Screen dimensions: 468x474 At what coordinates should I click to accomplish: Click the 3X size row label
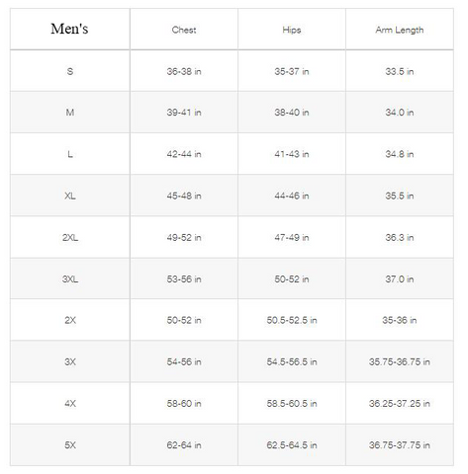click(70, 361)
